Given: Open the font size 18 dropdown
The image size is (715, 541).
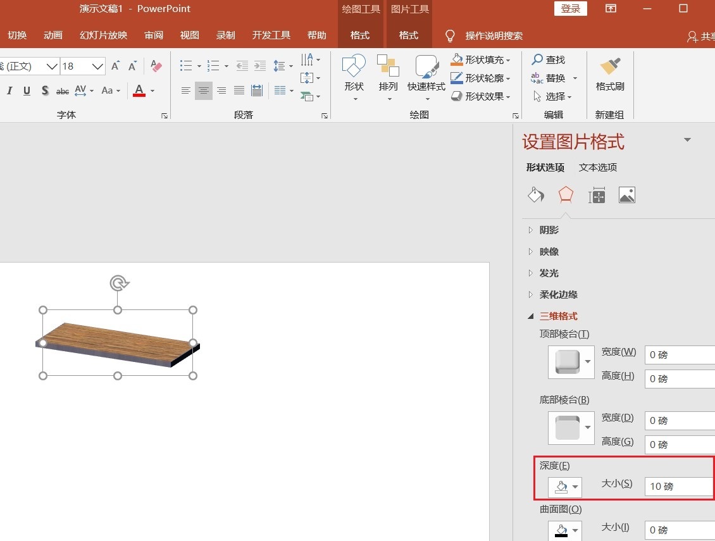Looking at the screenshot, I should [98, 66].
